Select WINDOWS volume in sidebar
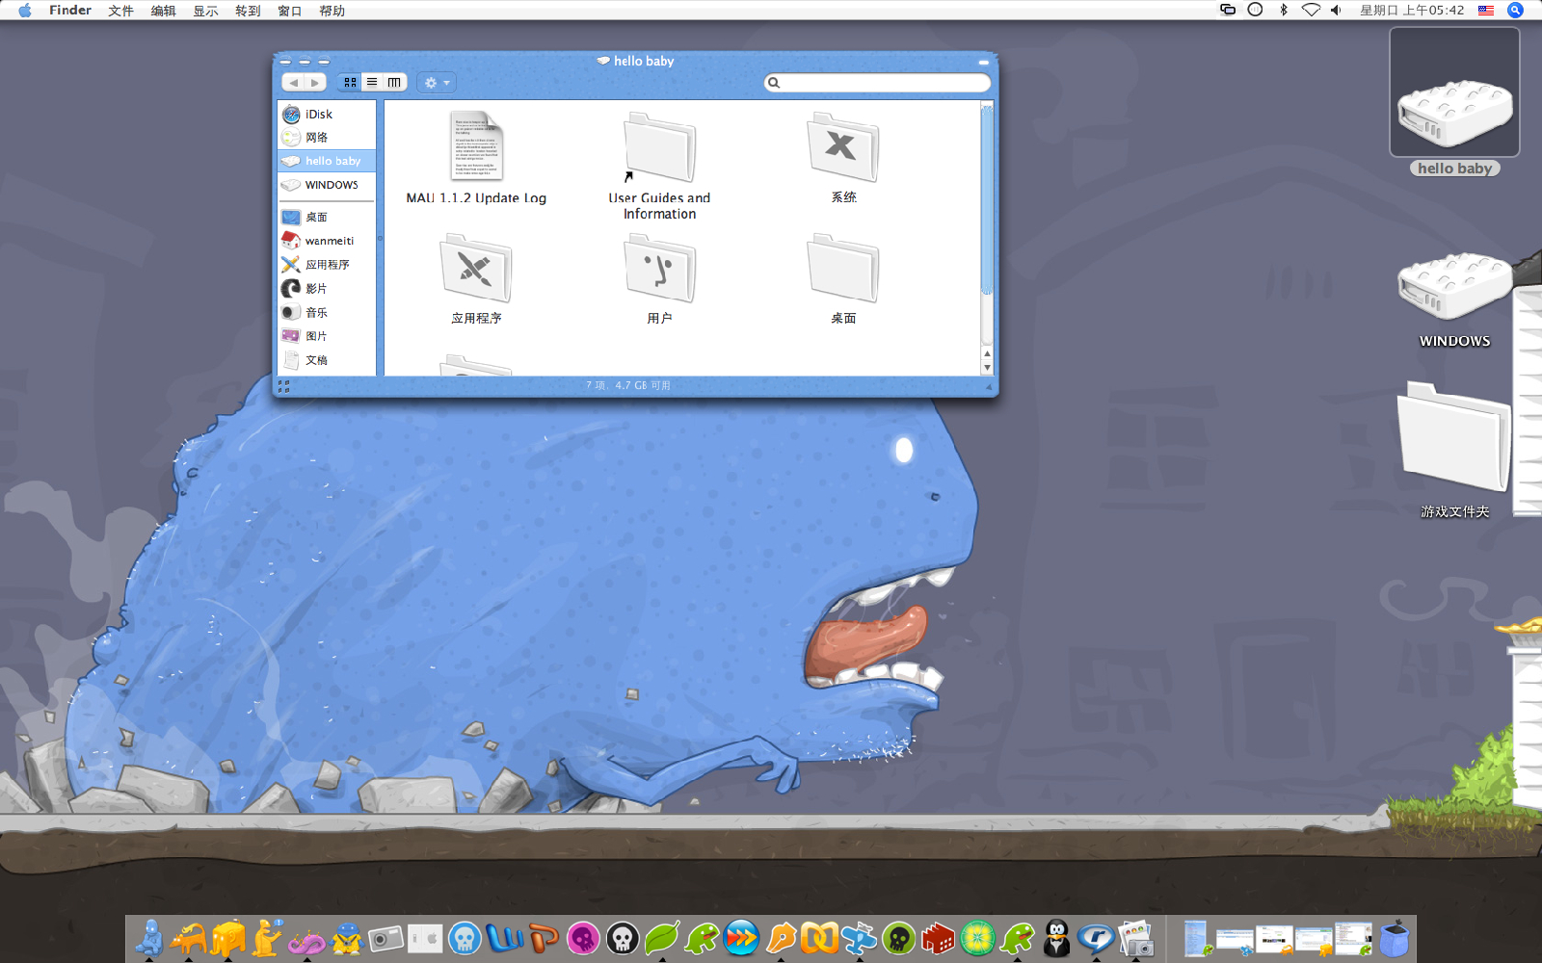Viewport: 1542px width, 963px height. pos(327,185)
